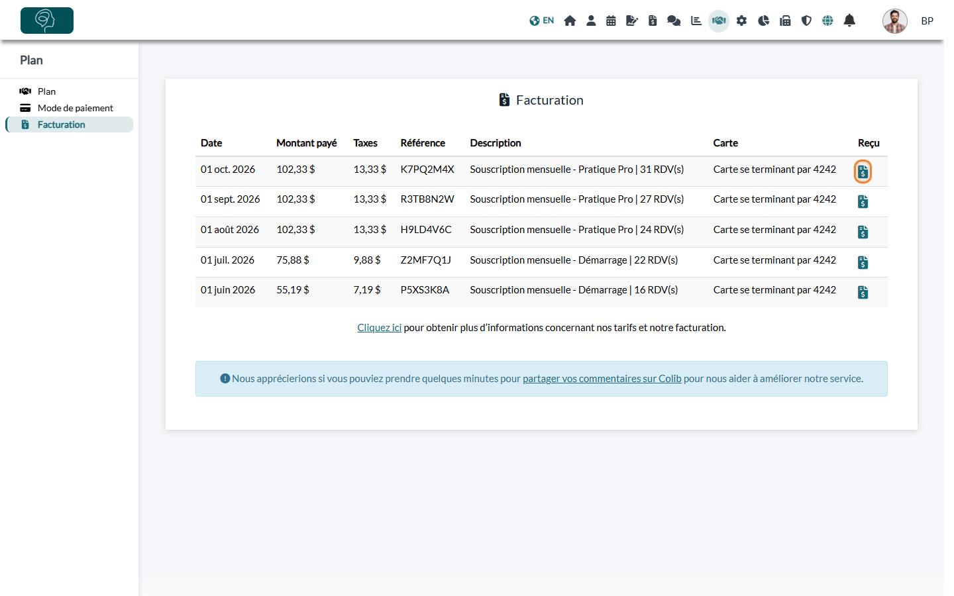
Task: Click the user avatar photo
Action: 894,21
